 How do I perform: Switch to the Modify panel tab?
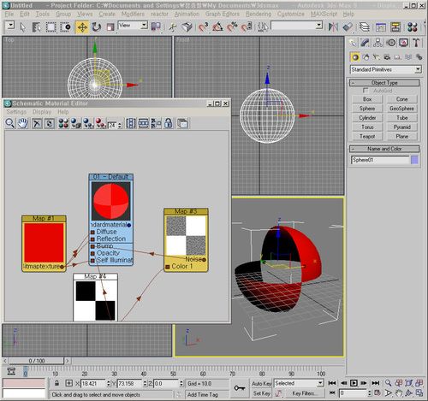point(365,43)
